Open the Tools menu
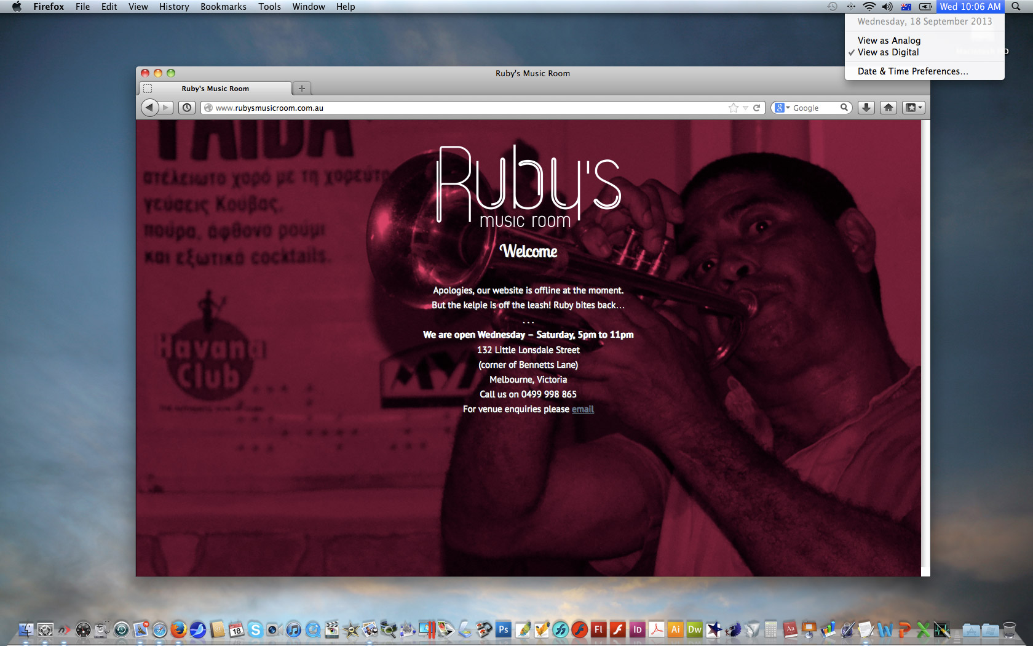This screenshot has width=1033, height=646. click(269, 7)
